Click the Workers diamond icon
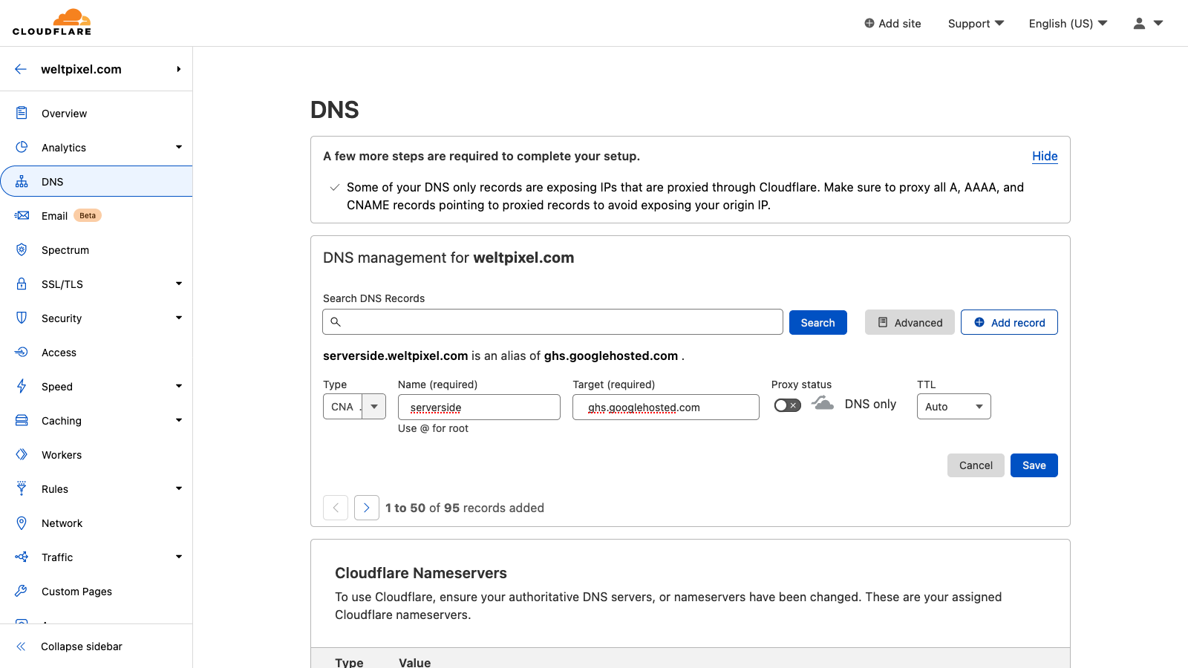 tap(22, 454)
